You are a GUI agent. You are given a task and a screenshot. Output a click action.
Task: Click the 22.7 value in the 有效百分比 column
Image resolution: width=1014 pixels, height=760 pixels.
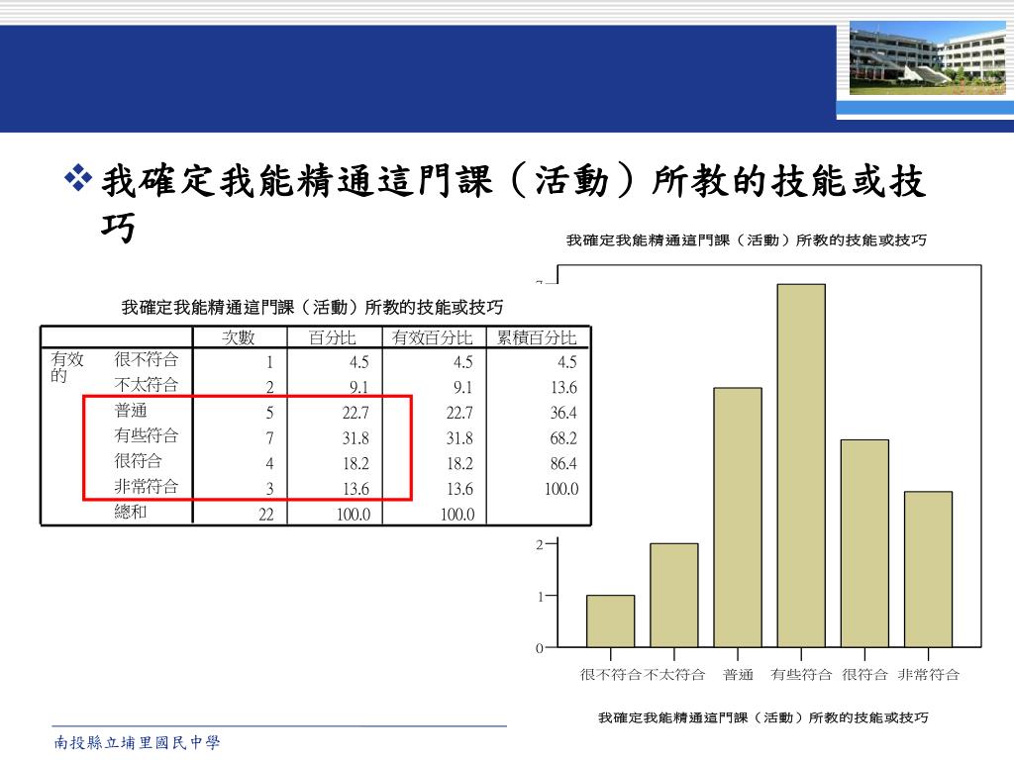tap(459, 413)
